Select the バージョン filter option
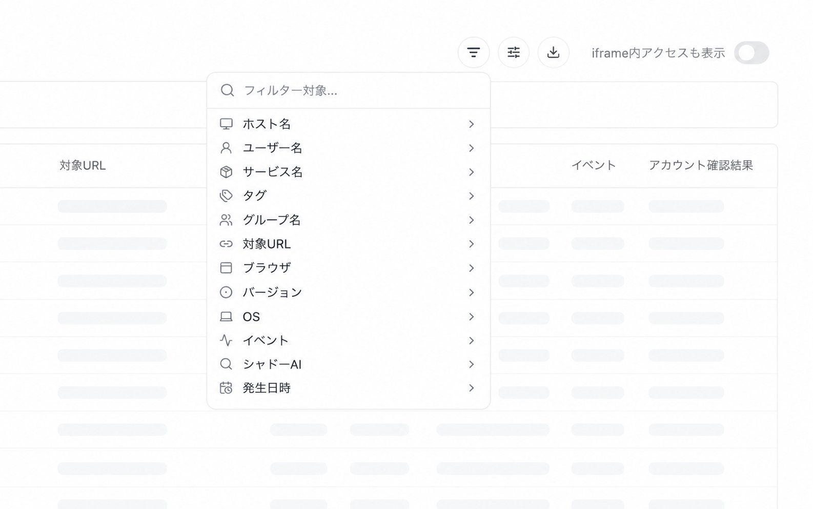The height and width of the screenshot is (509, 813). [x=349, y=292]
